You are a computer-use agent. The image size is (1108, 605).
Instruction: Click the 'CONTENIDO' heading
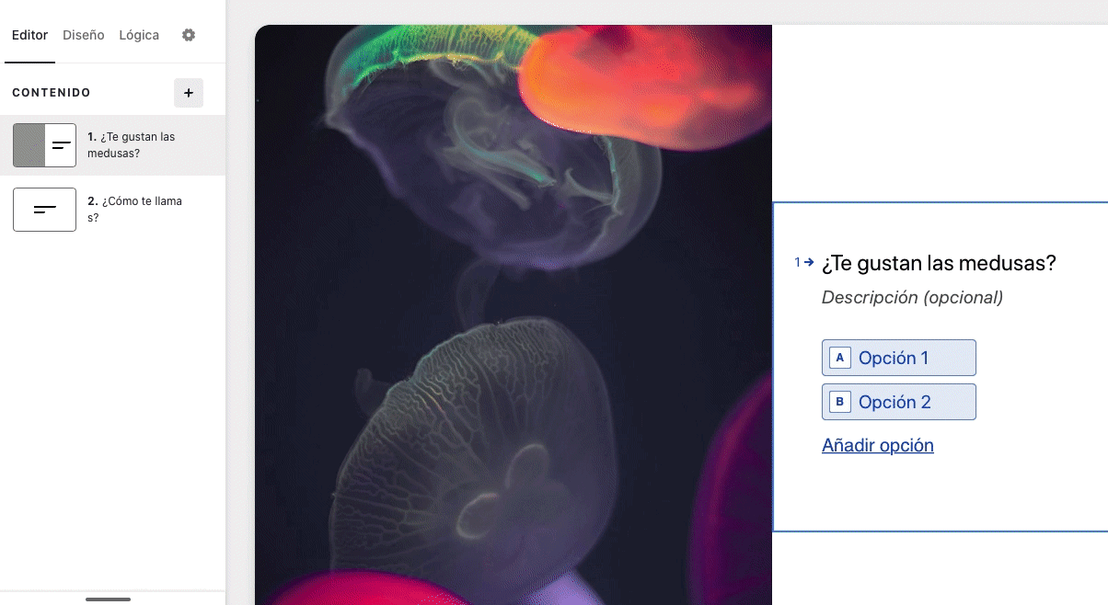point(52,93)
